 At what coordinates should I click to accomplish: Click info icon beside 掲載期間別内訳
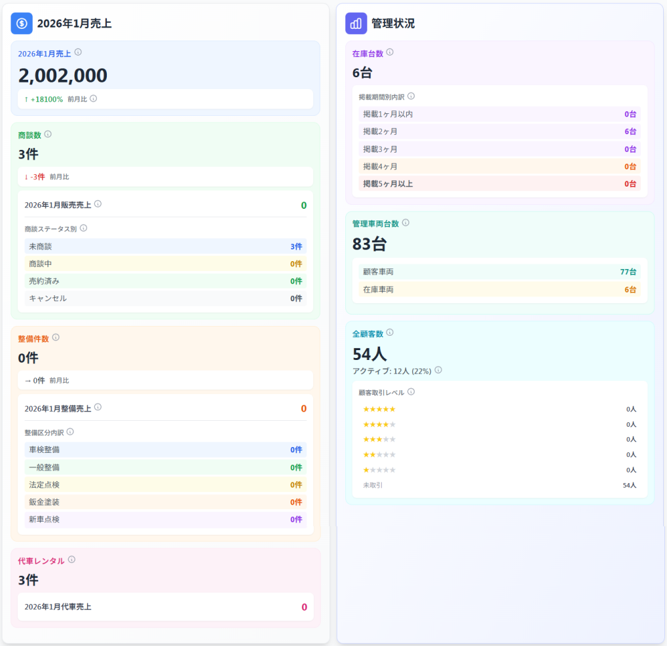(411, 96)
